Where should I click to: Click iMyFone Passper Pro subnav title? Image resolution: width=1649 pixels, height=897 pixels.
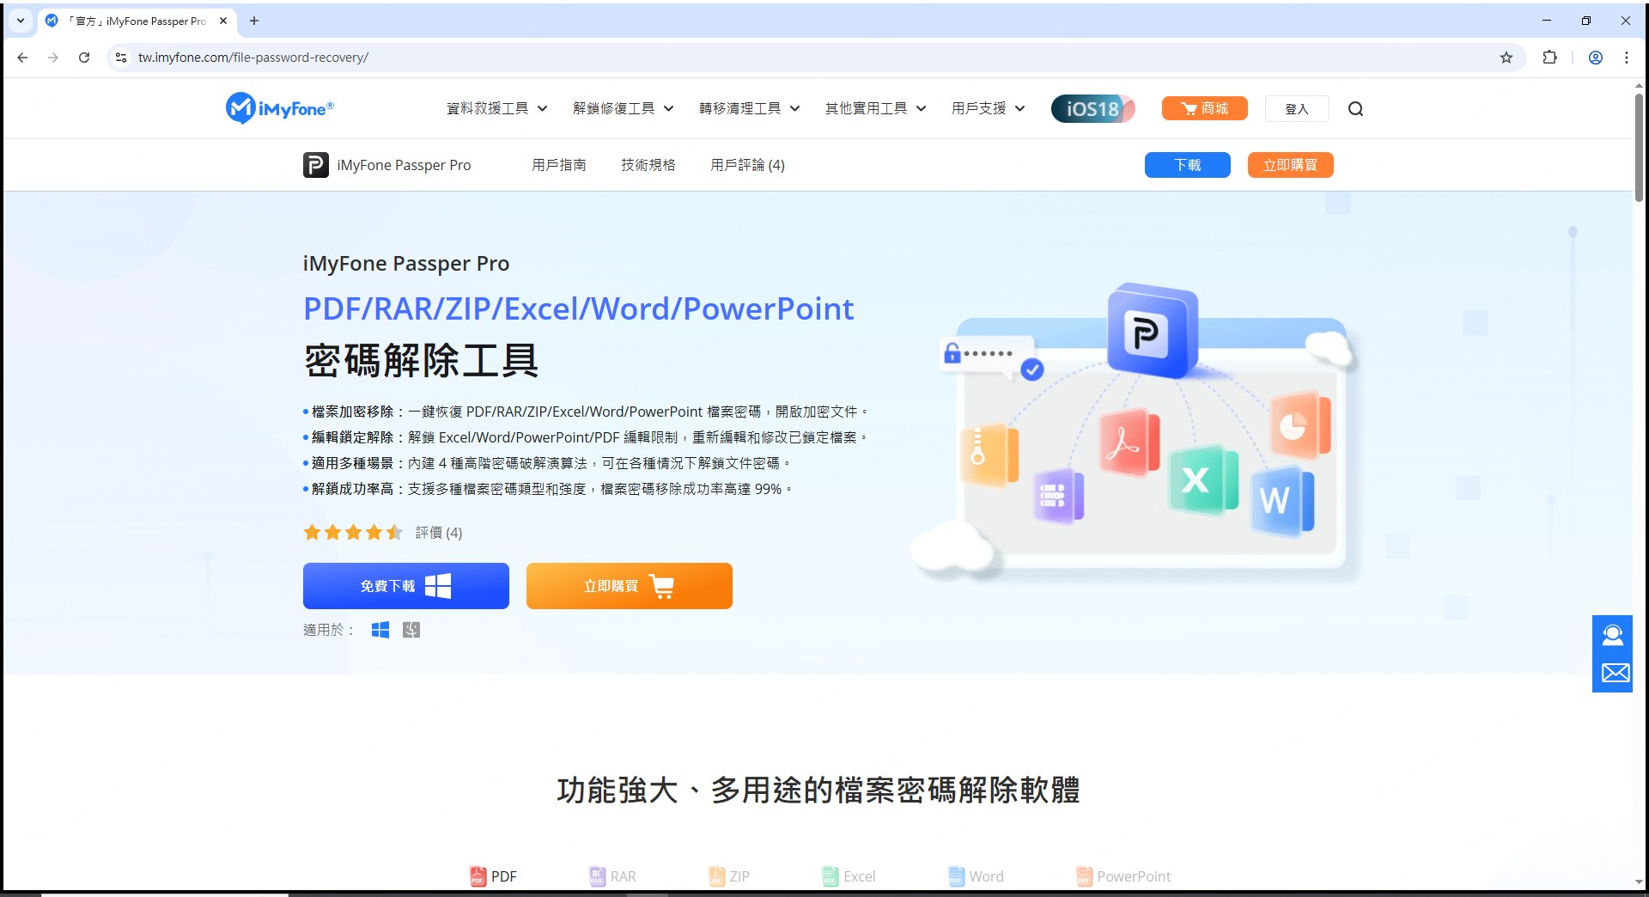[x=404, y=165]
